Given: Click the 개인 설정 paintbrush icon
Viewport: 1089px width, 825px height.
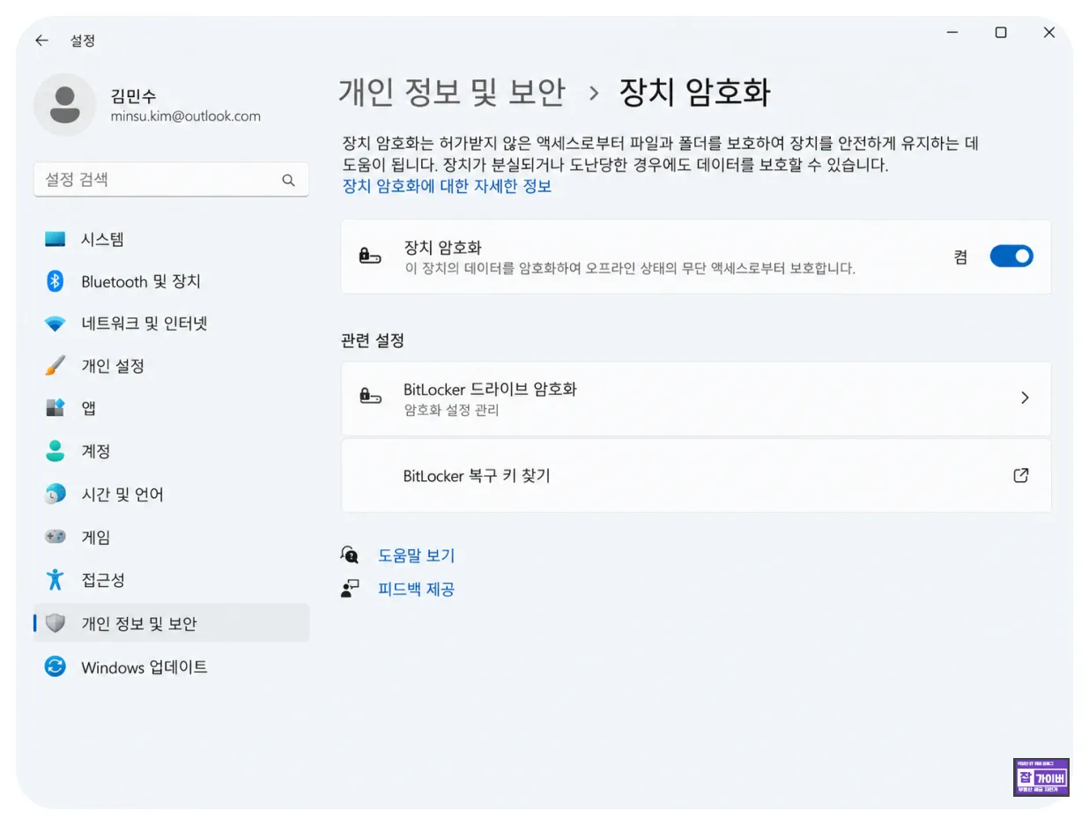Looking at the screenshot, I should click(x=55, y=366).
